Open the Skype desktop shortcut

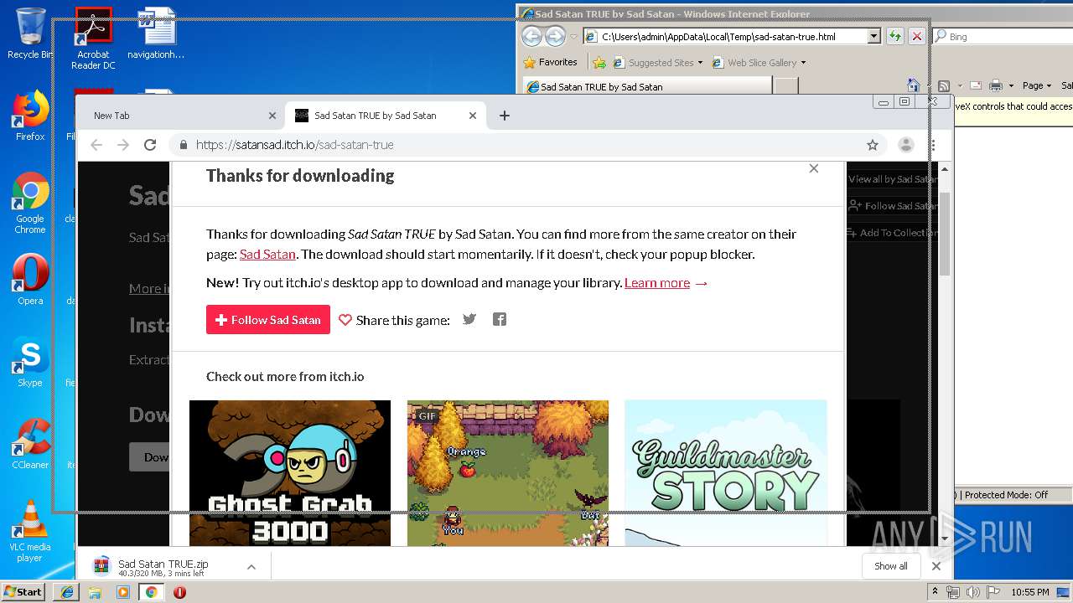30,362
